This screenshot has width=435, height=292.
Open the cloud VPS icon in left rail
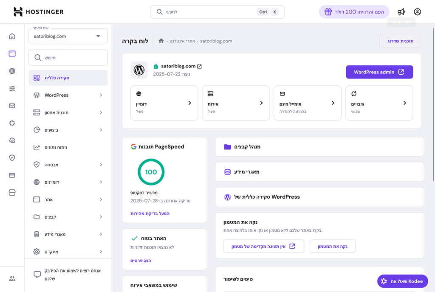click(12, 140)
